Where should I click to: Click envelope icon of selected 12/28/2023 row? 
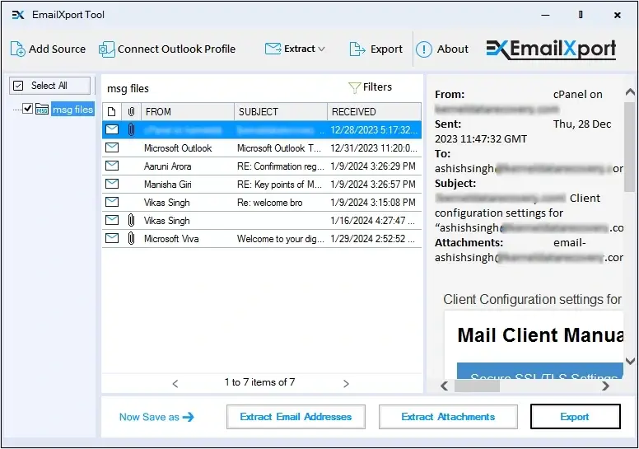click(112, 129)
